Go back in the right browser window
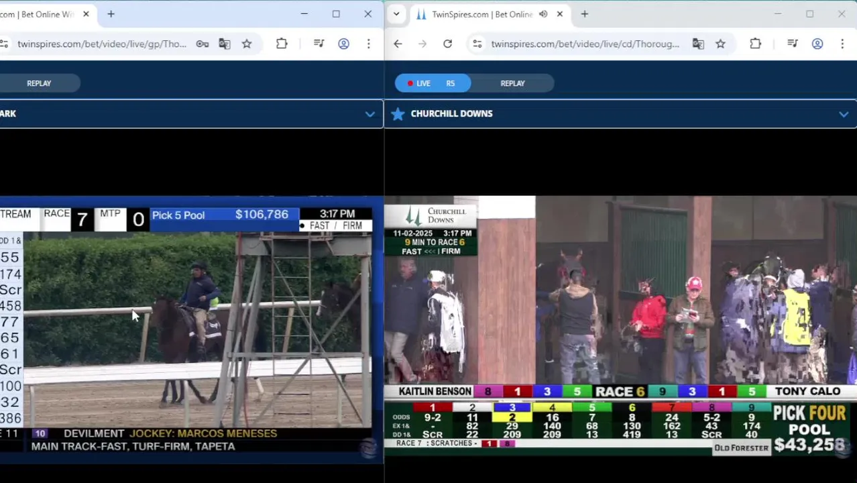 point(398,44)
